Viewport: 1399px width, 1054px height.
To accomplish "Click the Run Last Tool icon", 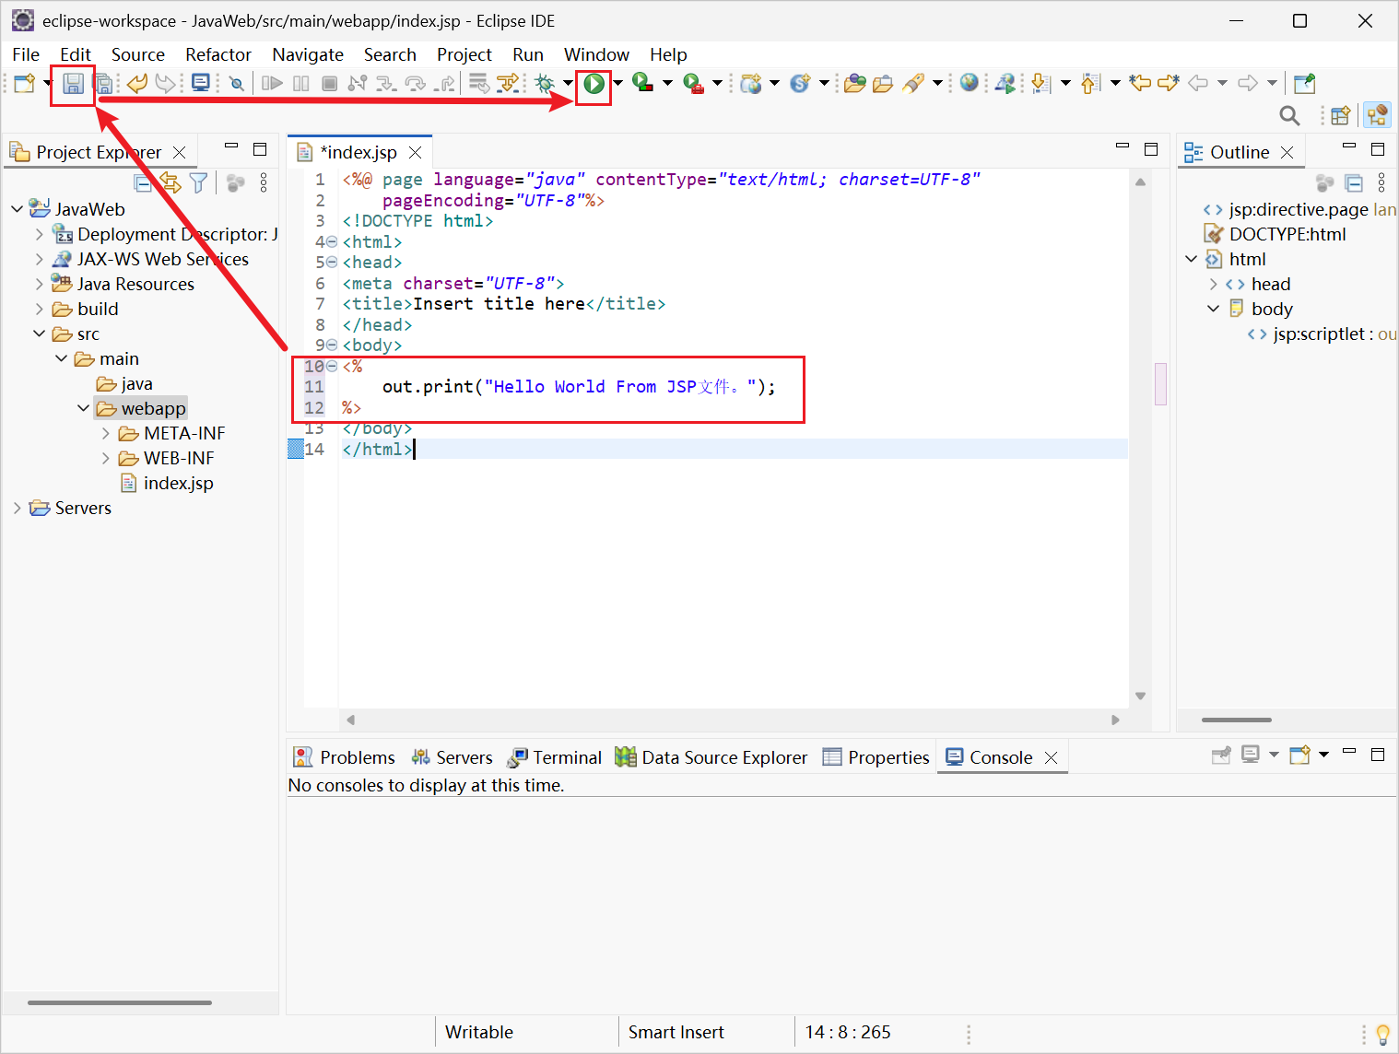I will tap(692, 84).
